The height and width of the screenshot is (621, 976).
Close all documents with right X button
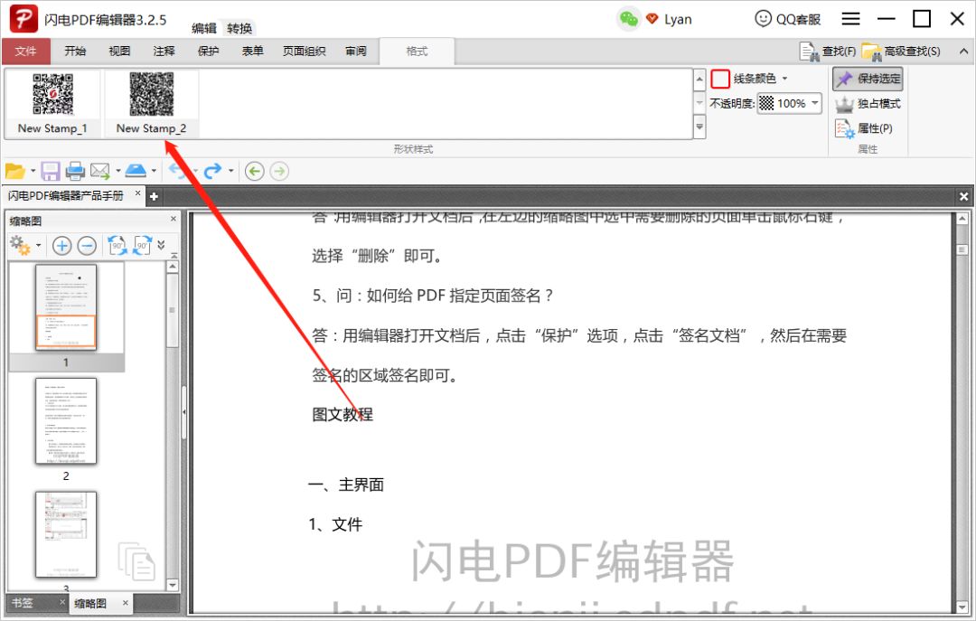963,196
